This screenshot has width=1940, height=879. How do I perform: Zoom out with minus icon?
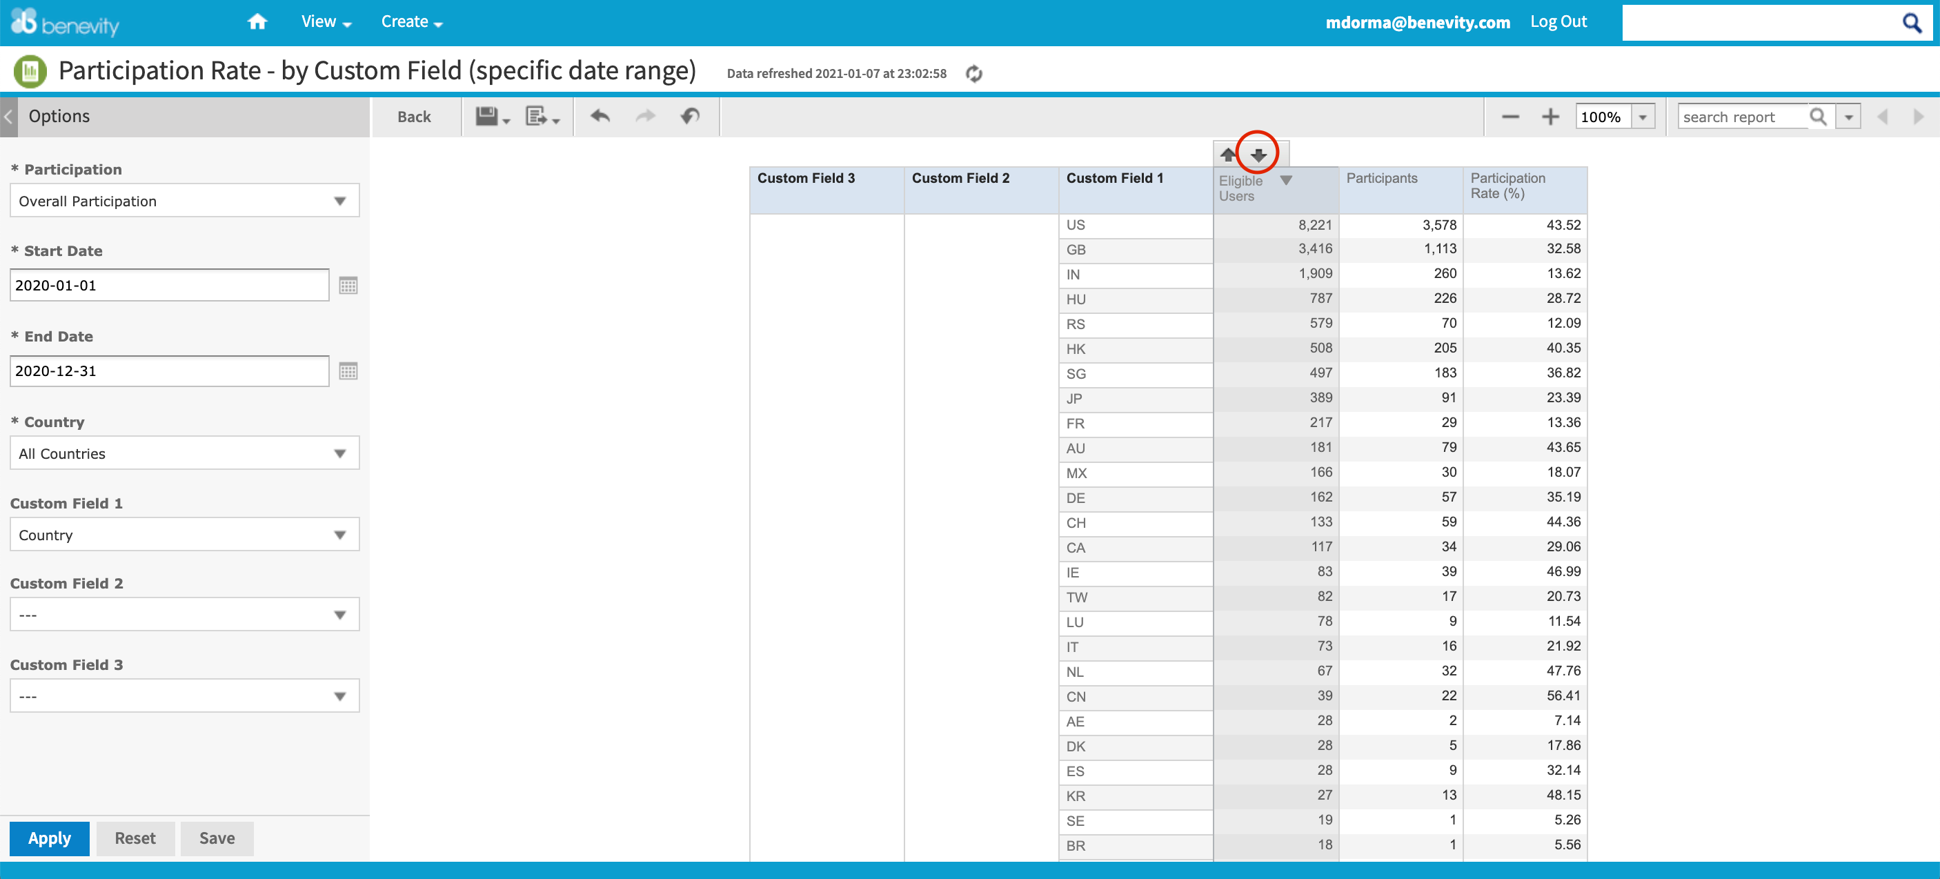coord(1510,117)
